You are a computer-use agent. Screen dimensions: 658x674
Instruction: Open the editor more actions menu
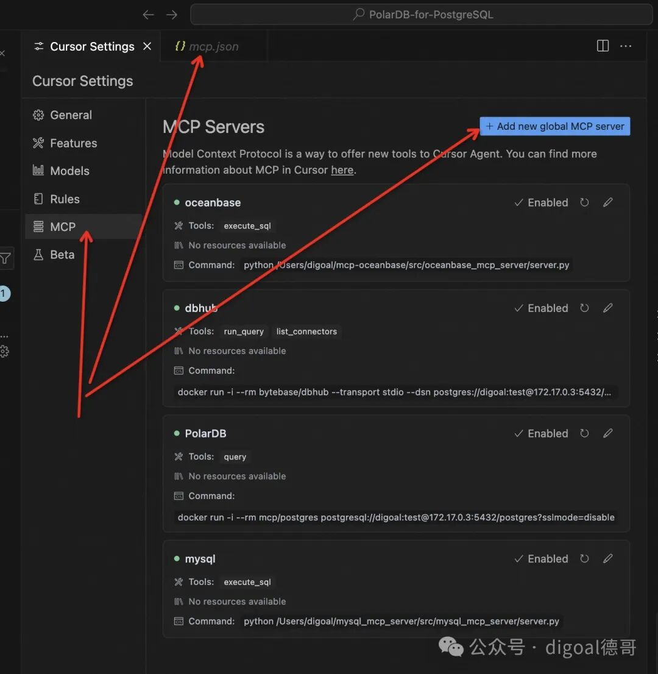626,46
